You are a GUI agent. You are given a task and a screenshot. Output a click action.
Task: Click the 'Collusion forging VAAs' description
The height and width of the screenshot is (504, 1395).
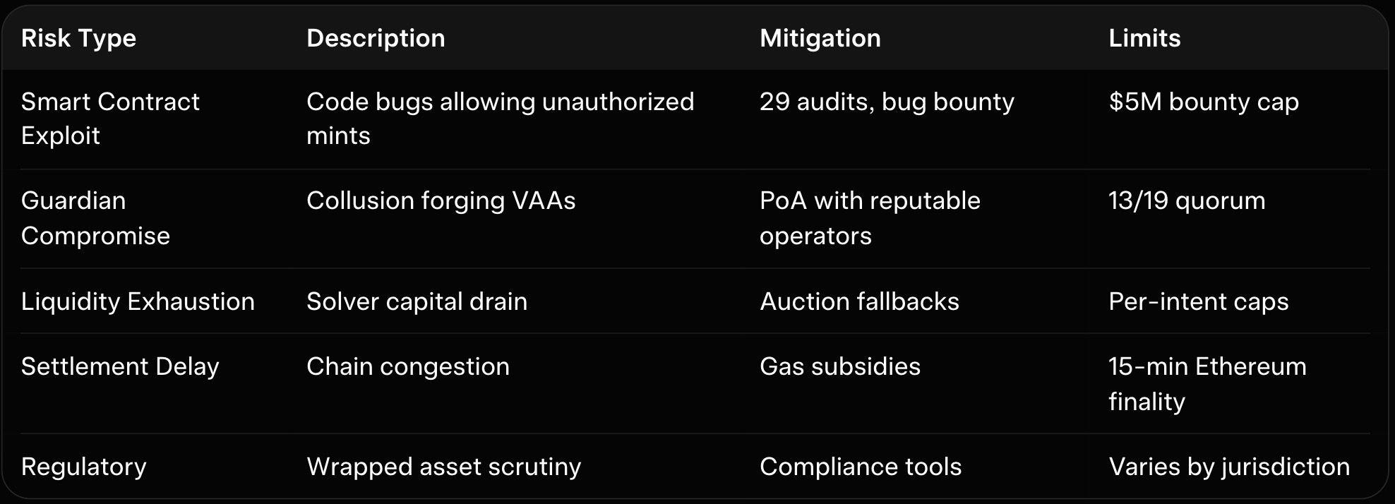pos(441,201)
